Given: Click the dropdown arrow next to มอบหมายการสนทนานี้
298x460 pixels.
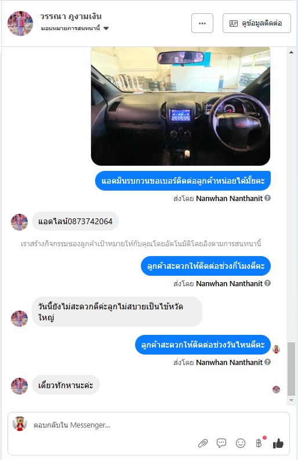Looking at the screenshot, I should [106, 28].
